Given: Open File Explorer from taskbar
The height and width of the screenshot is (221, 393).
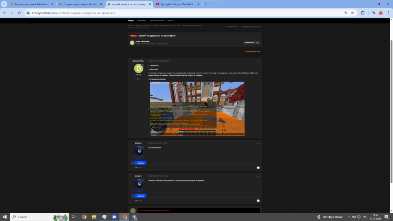Looking at the screenshot, I should tap(94, 217).
